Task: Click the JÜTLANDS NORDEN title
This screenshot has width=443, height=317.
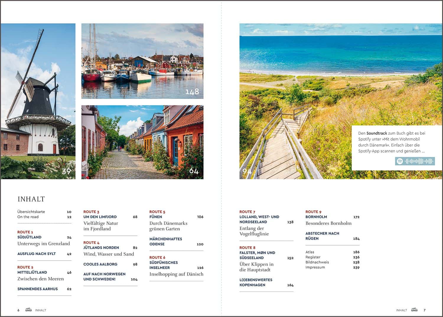Action: pyautogui.click(x=101, y=248)
